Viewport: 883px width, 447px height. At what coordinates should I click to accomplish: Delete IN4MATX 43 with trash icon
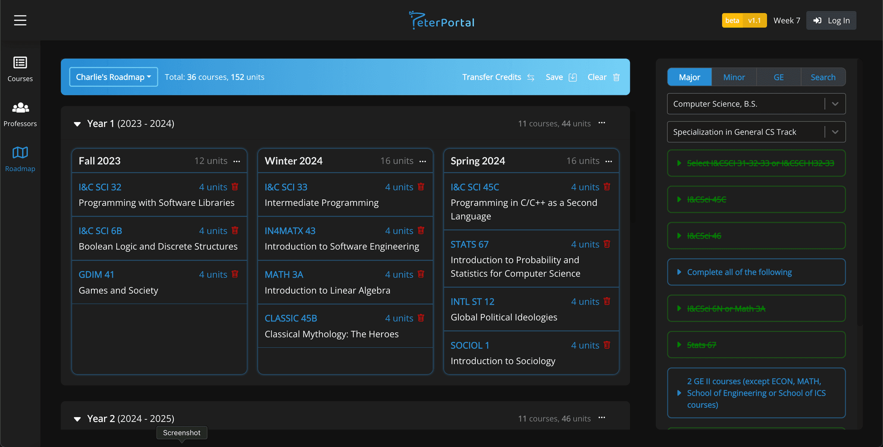(x=421, y=230)
